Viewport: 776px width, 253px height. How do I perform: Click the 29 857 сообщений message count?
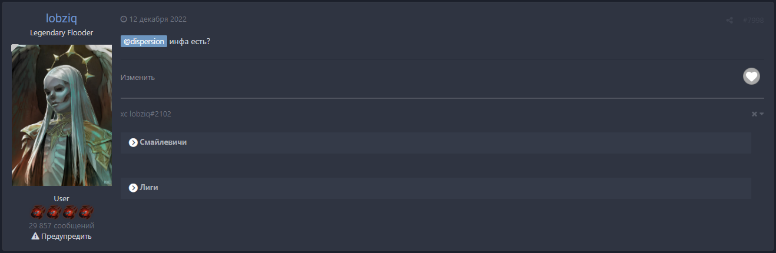pos(61,226)
